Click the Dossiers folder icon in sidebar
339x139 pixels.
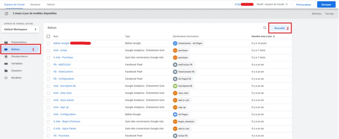tap(6, 70)
